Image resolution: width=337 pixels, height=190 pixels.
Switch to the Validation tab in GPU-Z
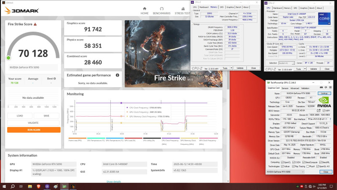pos(305,88)
